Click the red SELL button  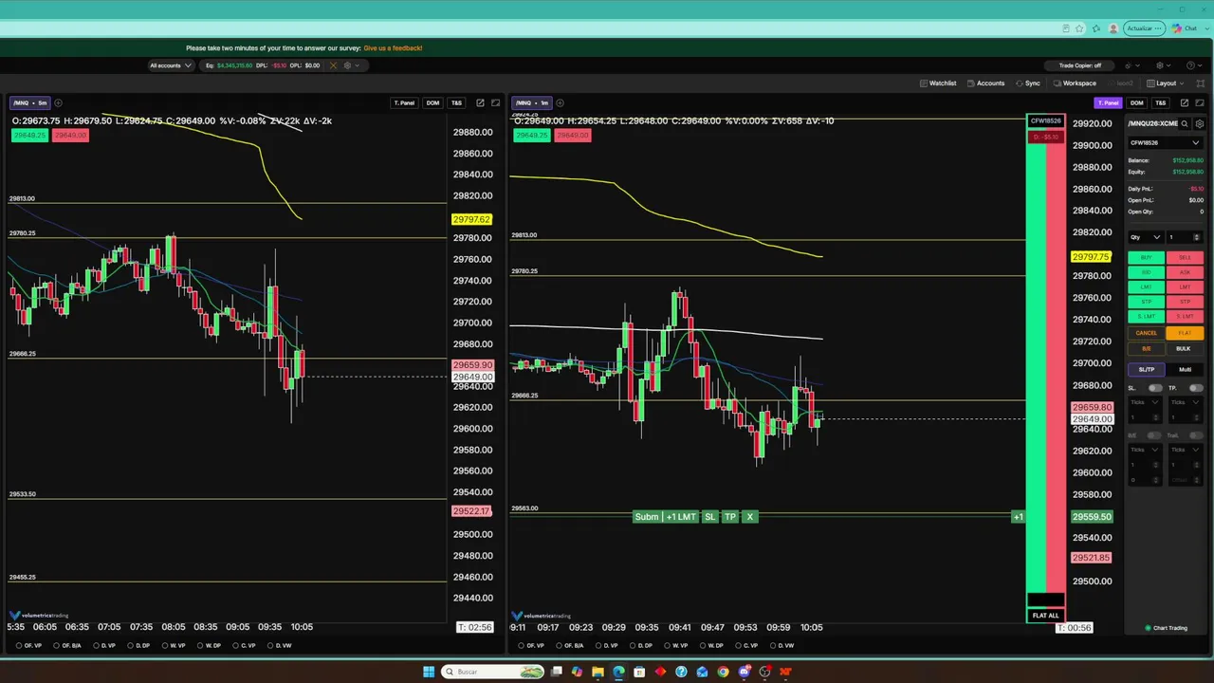point(1185,258)
